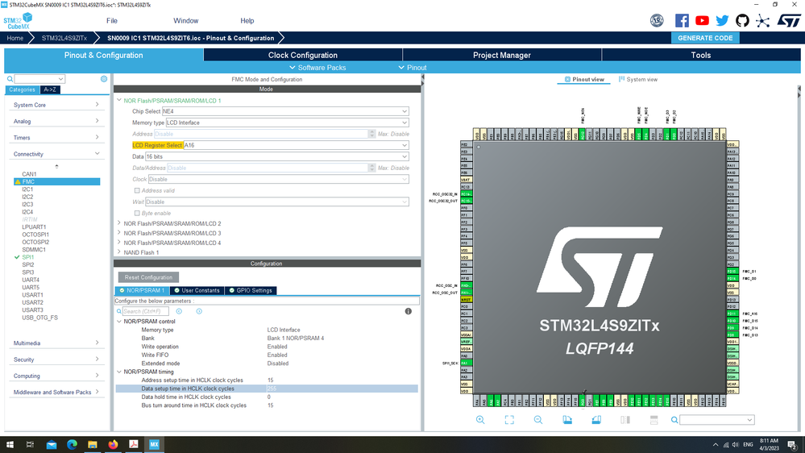Zoom out of the chip pinout
The image size is (805, 453).
pos(538,420)
